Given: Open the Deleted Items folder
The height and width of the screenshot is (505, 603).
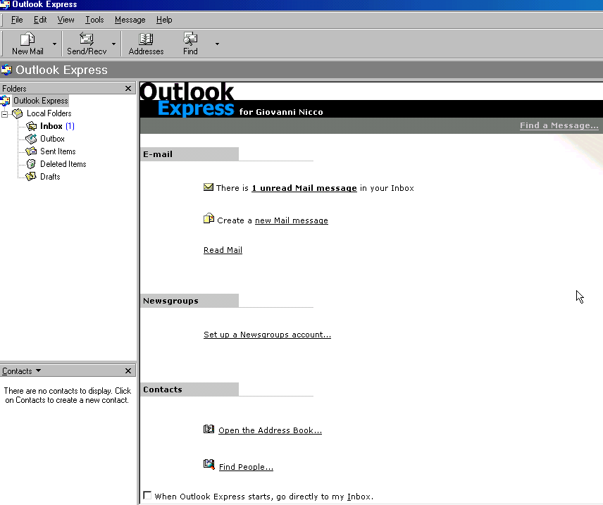Looking at the screenshot, I should click(63, 164).
